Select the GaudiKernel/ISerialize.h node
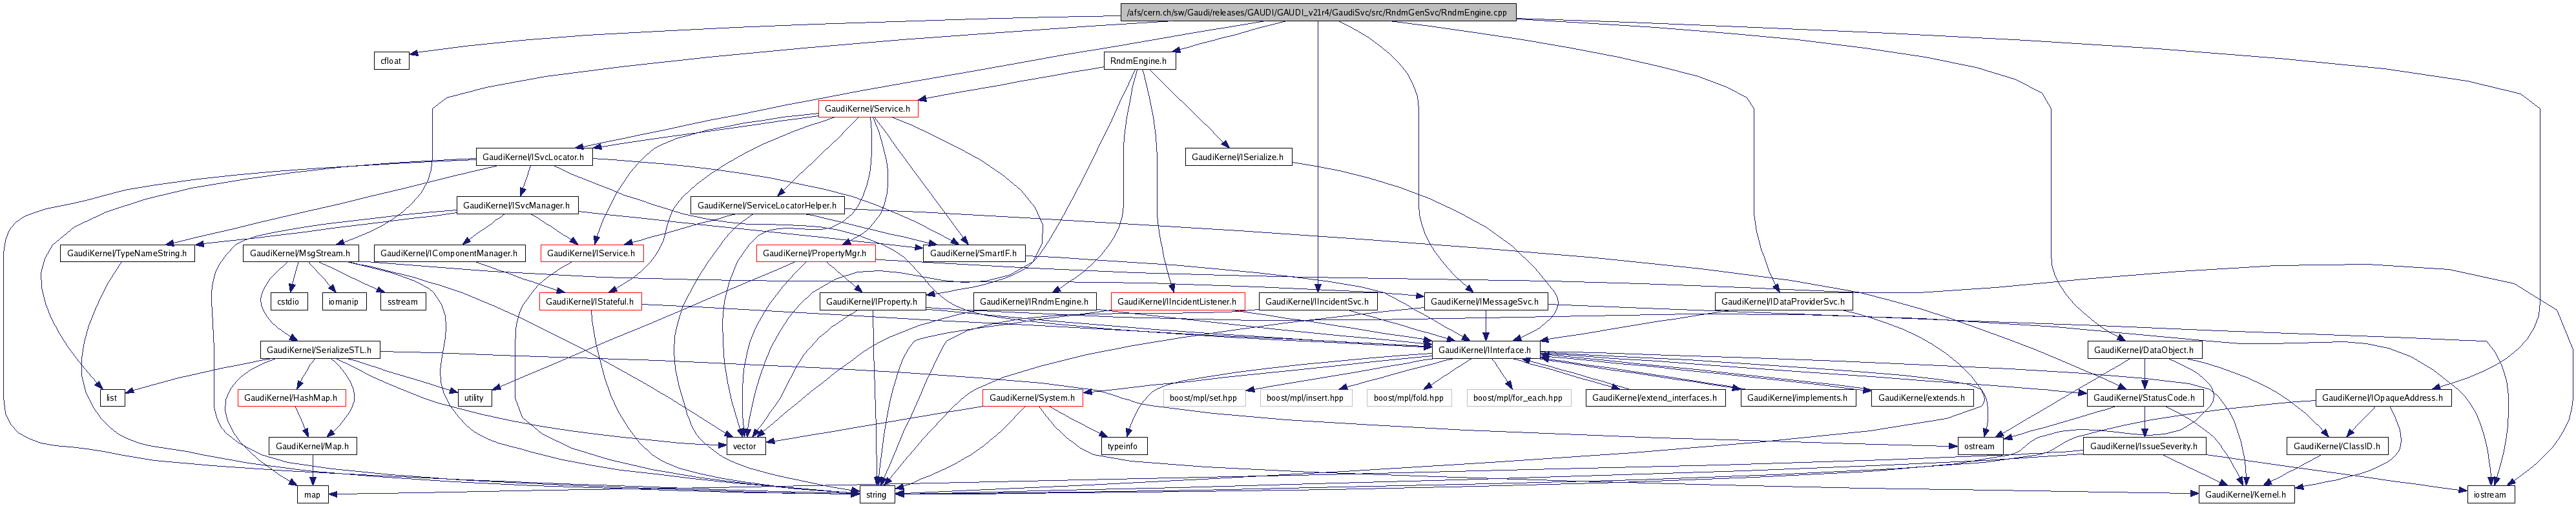 pyautogui.click(x=1238, y=157)
